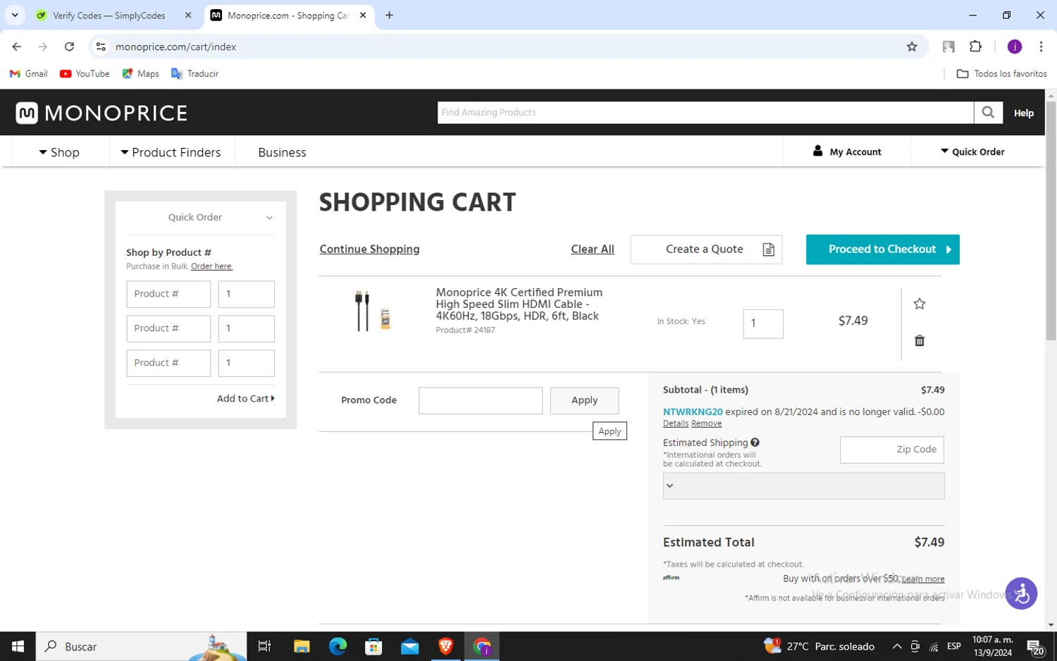Launch Microsoft Edge from the taskbar
1057x661 pixels.
click(338, 646)
